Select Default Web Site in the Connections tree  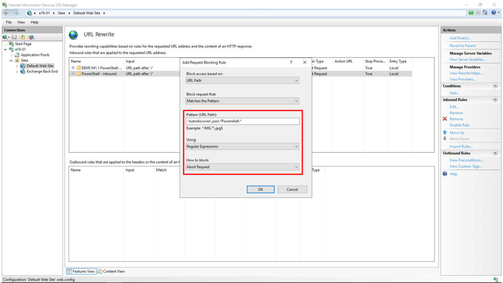point(38,65)
